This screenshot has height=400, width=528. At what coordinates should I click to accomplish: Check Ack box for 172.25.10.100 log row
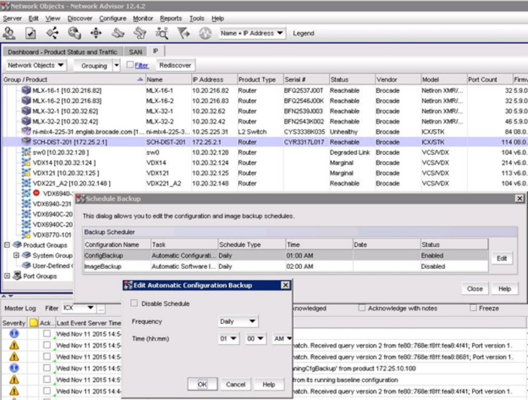[x=46, y=368]
